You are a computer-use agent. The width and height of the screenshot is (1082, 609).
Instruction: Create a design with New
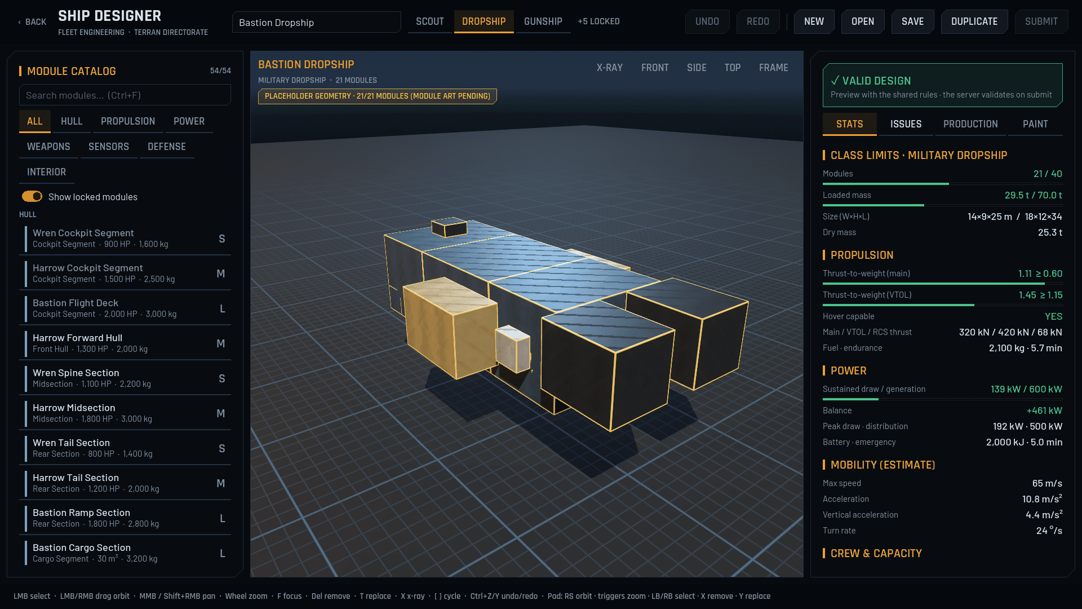tap(814, 21)
